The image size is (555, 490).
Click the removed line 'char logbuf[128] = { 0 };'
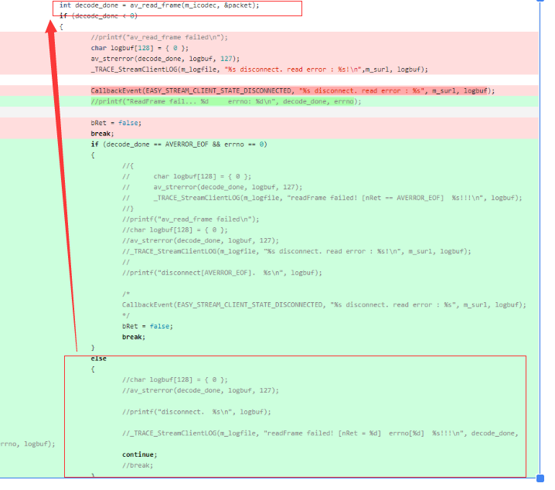click(x=139, y=48)
